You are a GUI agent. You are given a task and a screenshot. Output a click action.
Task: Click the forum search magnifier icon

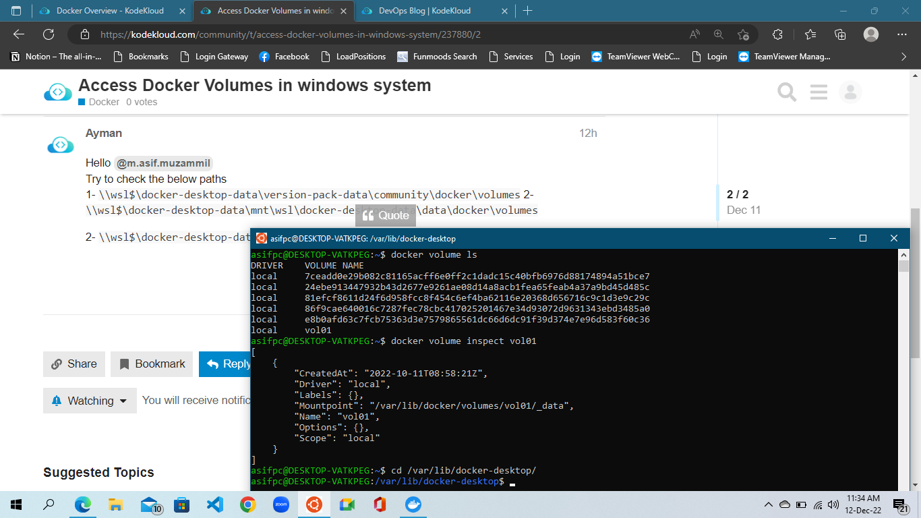click(x=787, y=92)
